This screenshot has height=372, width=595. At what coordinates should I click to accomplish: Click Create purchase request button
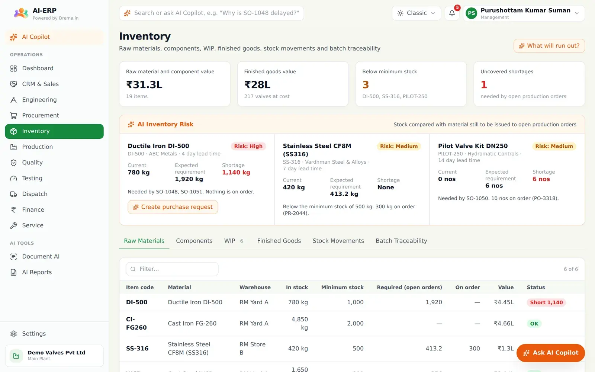(x=173, y=207)
